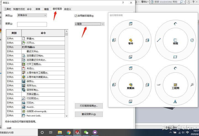Focus the 搜索 text input field

coord(32,25)
